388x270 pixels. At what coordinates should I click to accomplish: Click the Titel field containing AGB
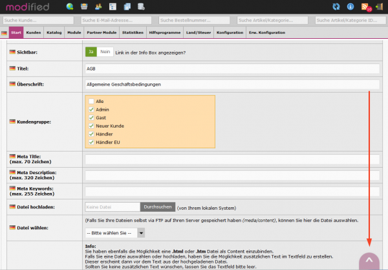[232, 69]
